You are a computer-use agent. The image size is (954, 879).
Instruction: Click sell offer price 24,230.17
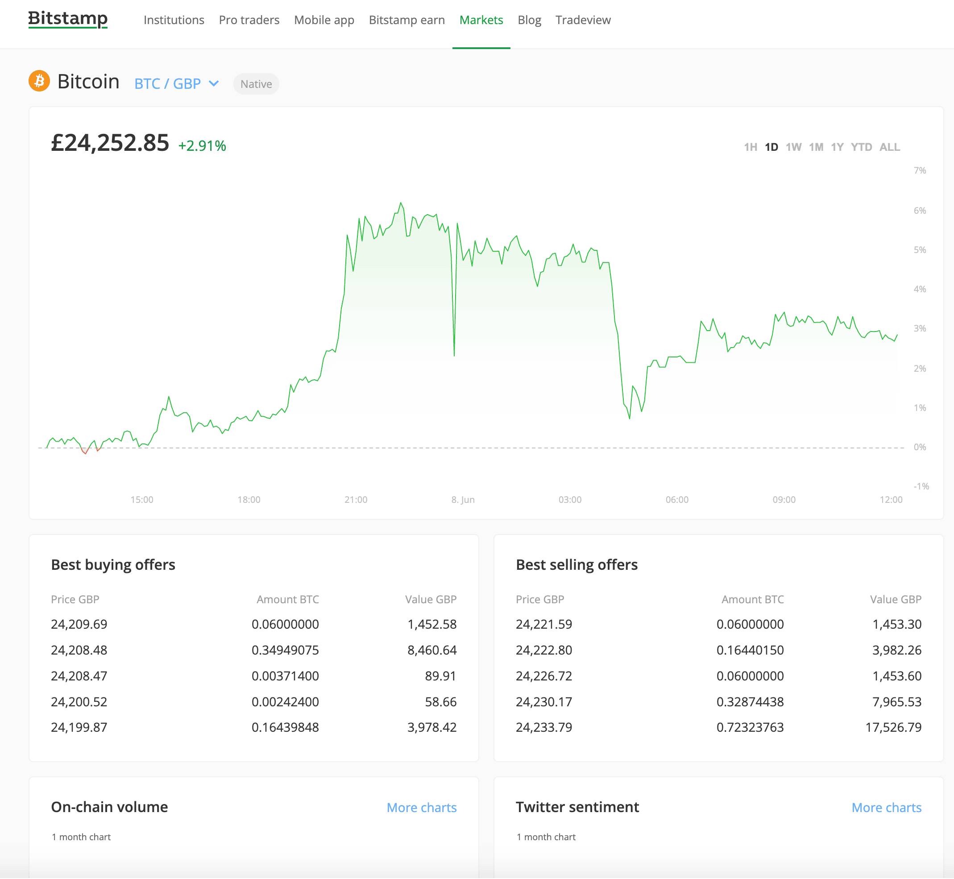pyautogui.click(x=544, y=701)
